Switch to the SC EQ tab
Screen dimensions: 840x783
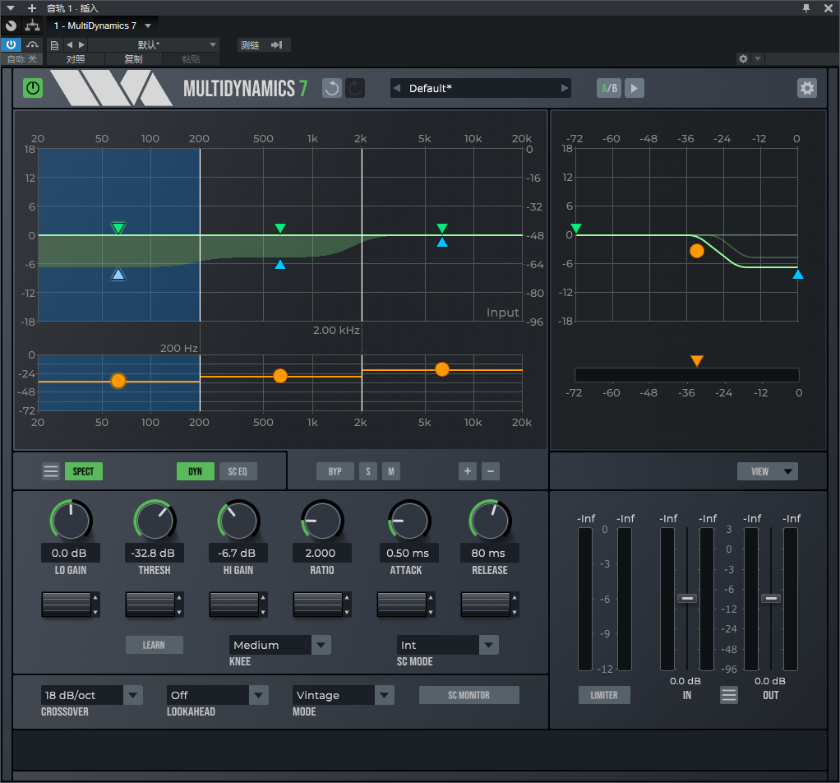pyautogui.click(x=238, y=471)
